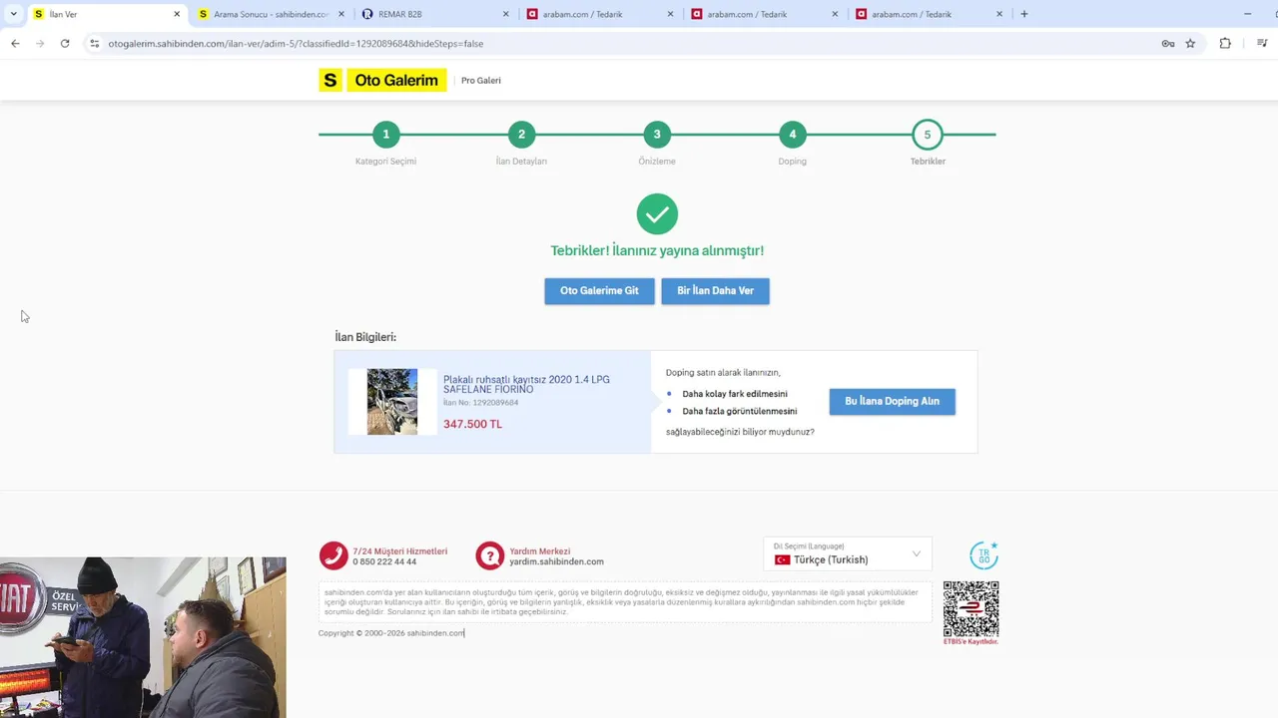The image size is (1278, 718).
Task: Click the Tebrikler! İlanınız yayına alınmıştır! message
Action: (657, 251)
